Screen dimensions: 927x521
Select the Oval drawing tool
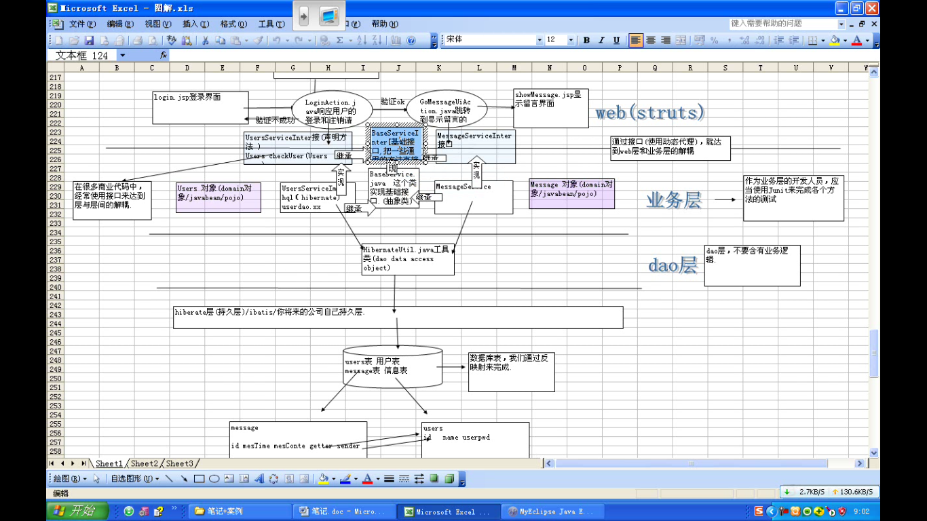pos(214,479)
